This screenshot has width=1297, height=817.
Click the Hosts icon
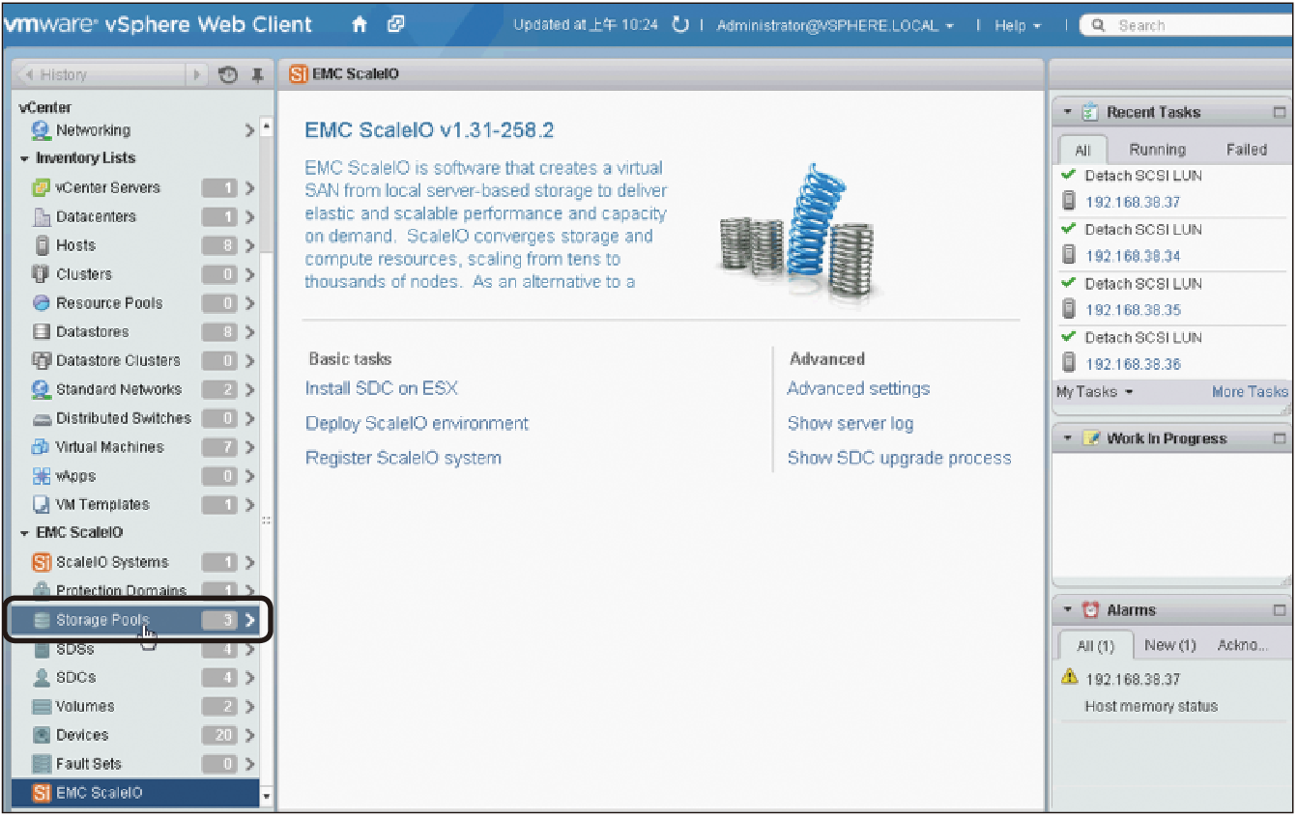[42, 245]
